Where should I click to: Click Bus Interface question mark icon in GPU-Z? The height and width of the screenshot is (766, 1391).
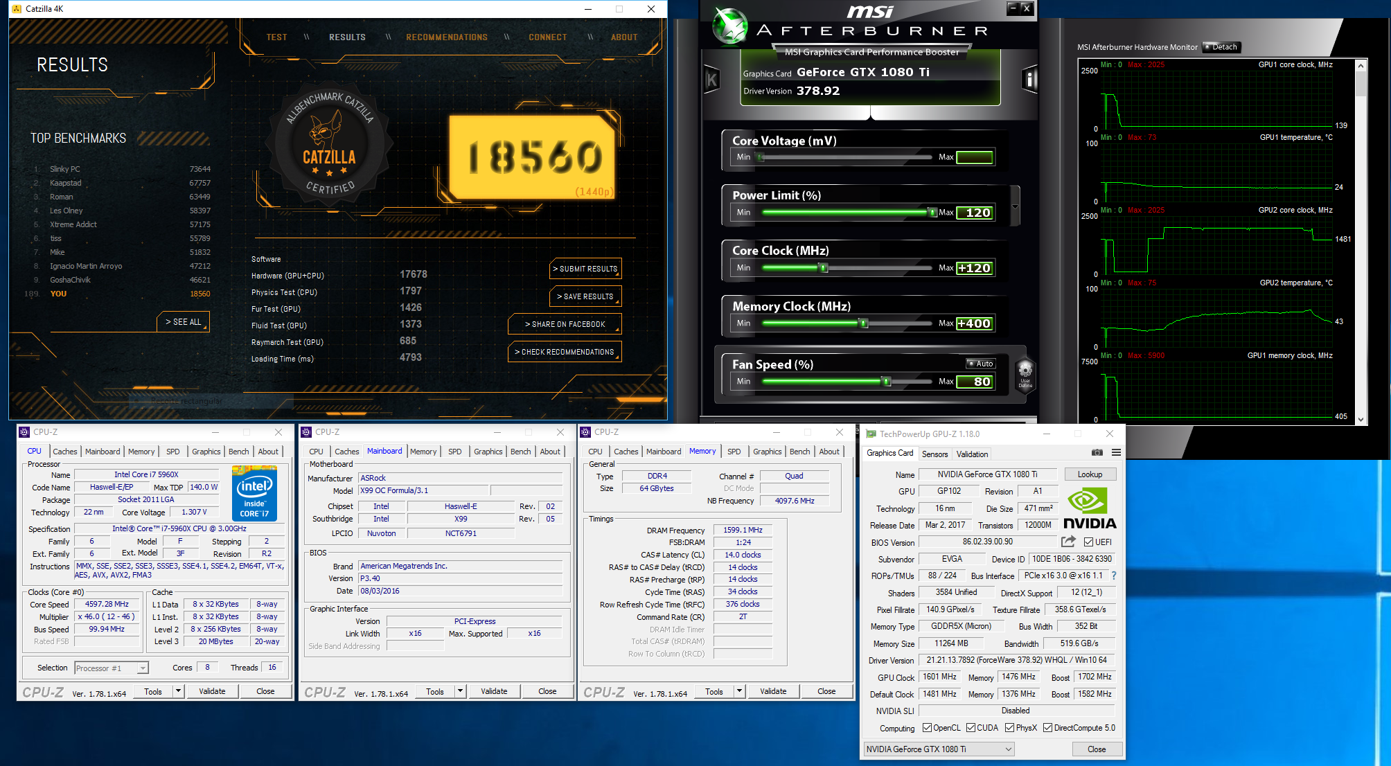click(x=1114, y=576)
